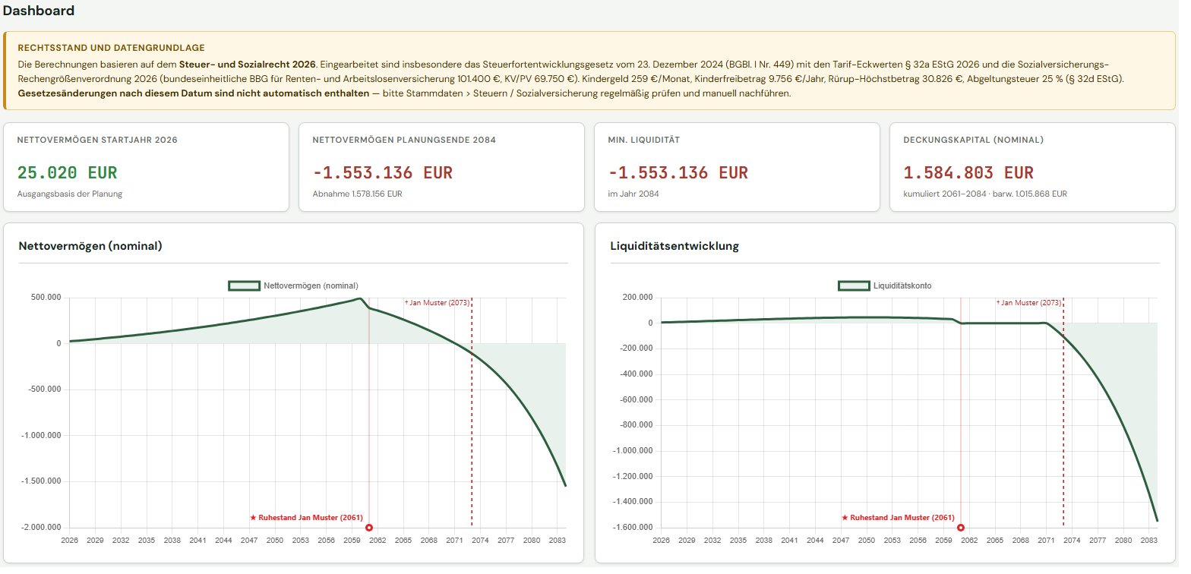
Task: Click the retirement circle marker in Nettovermögen chart
Action: click(x=369, y=528)
